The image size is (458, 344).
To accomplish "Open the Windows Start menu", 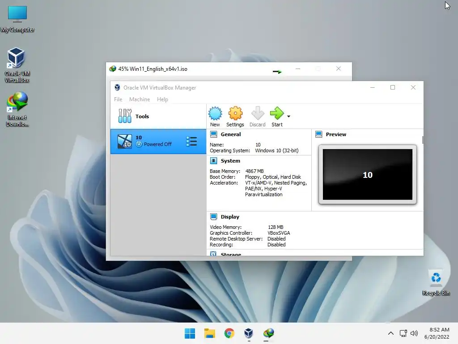I will [x=190, y=333].
